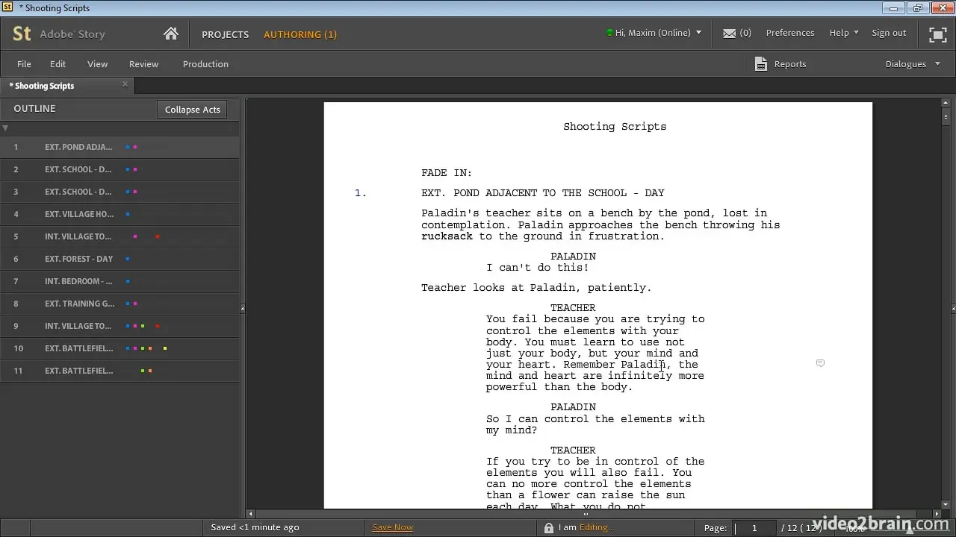
Task: Select scene 7 INT. BEDROOM
Action: [119, 281]
